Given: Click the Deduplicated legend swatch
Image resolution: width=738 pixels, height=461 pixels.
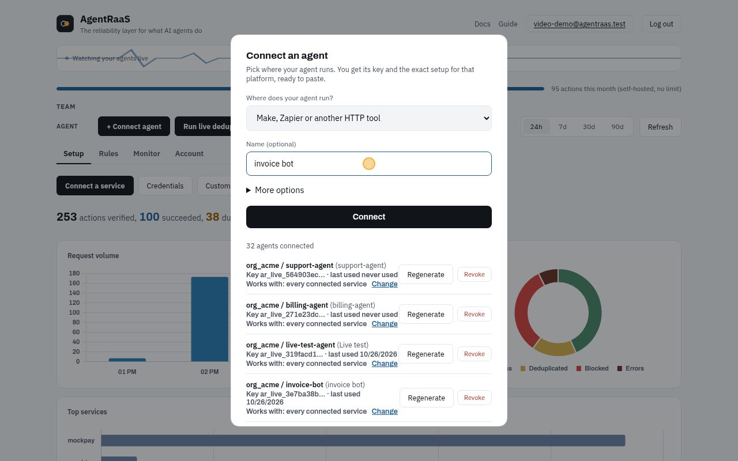Looking at the screenshot, I should 523,368.
